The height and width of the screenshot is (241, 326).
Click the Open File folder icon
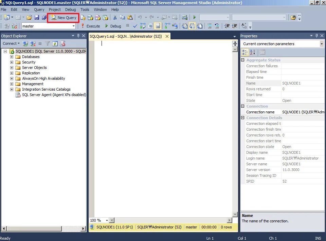click(x=29, y=17)
